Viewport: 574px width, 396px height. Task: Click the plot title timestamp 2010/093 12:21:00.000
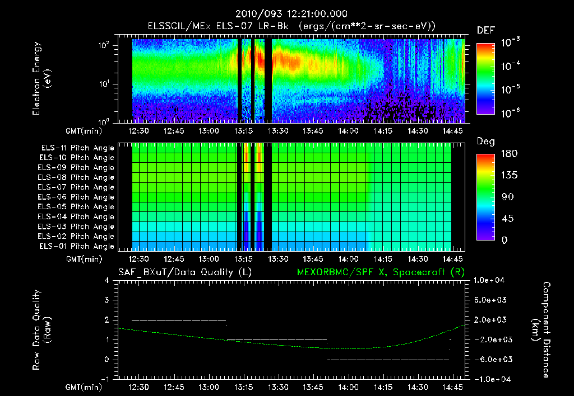click(291, 14)
